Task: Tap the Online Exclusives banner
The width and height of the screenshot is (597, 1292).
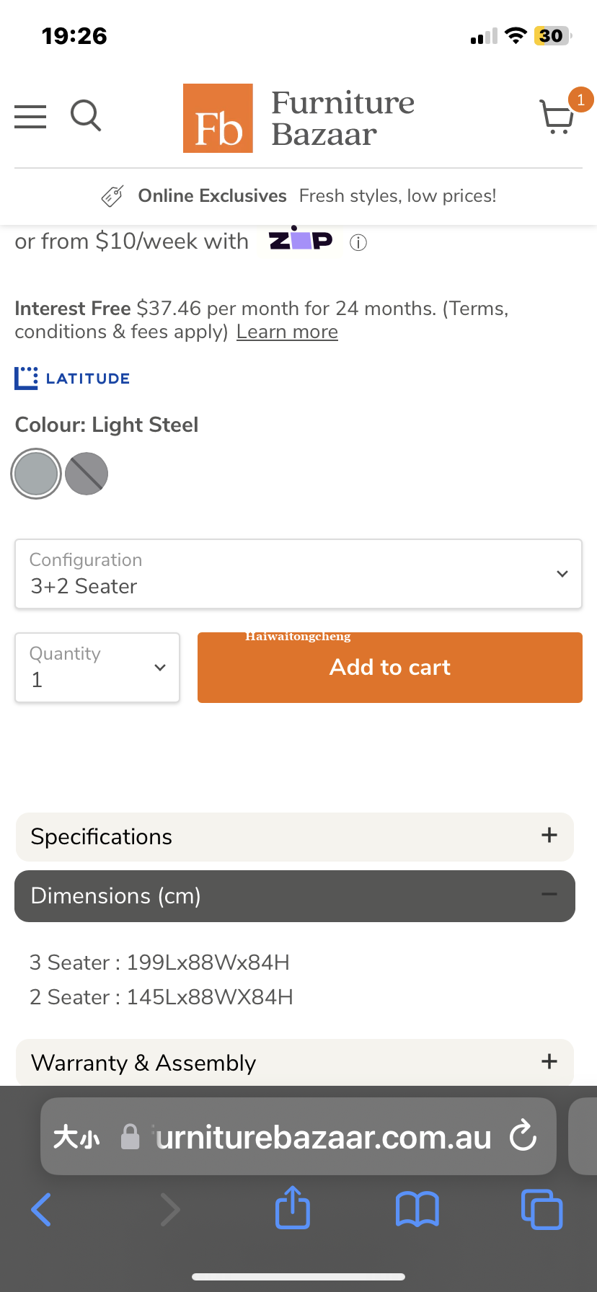Action: [x=298, y=196]
